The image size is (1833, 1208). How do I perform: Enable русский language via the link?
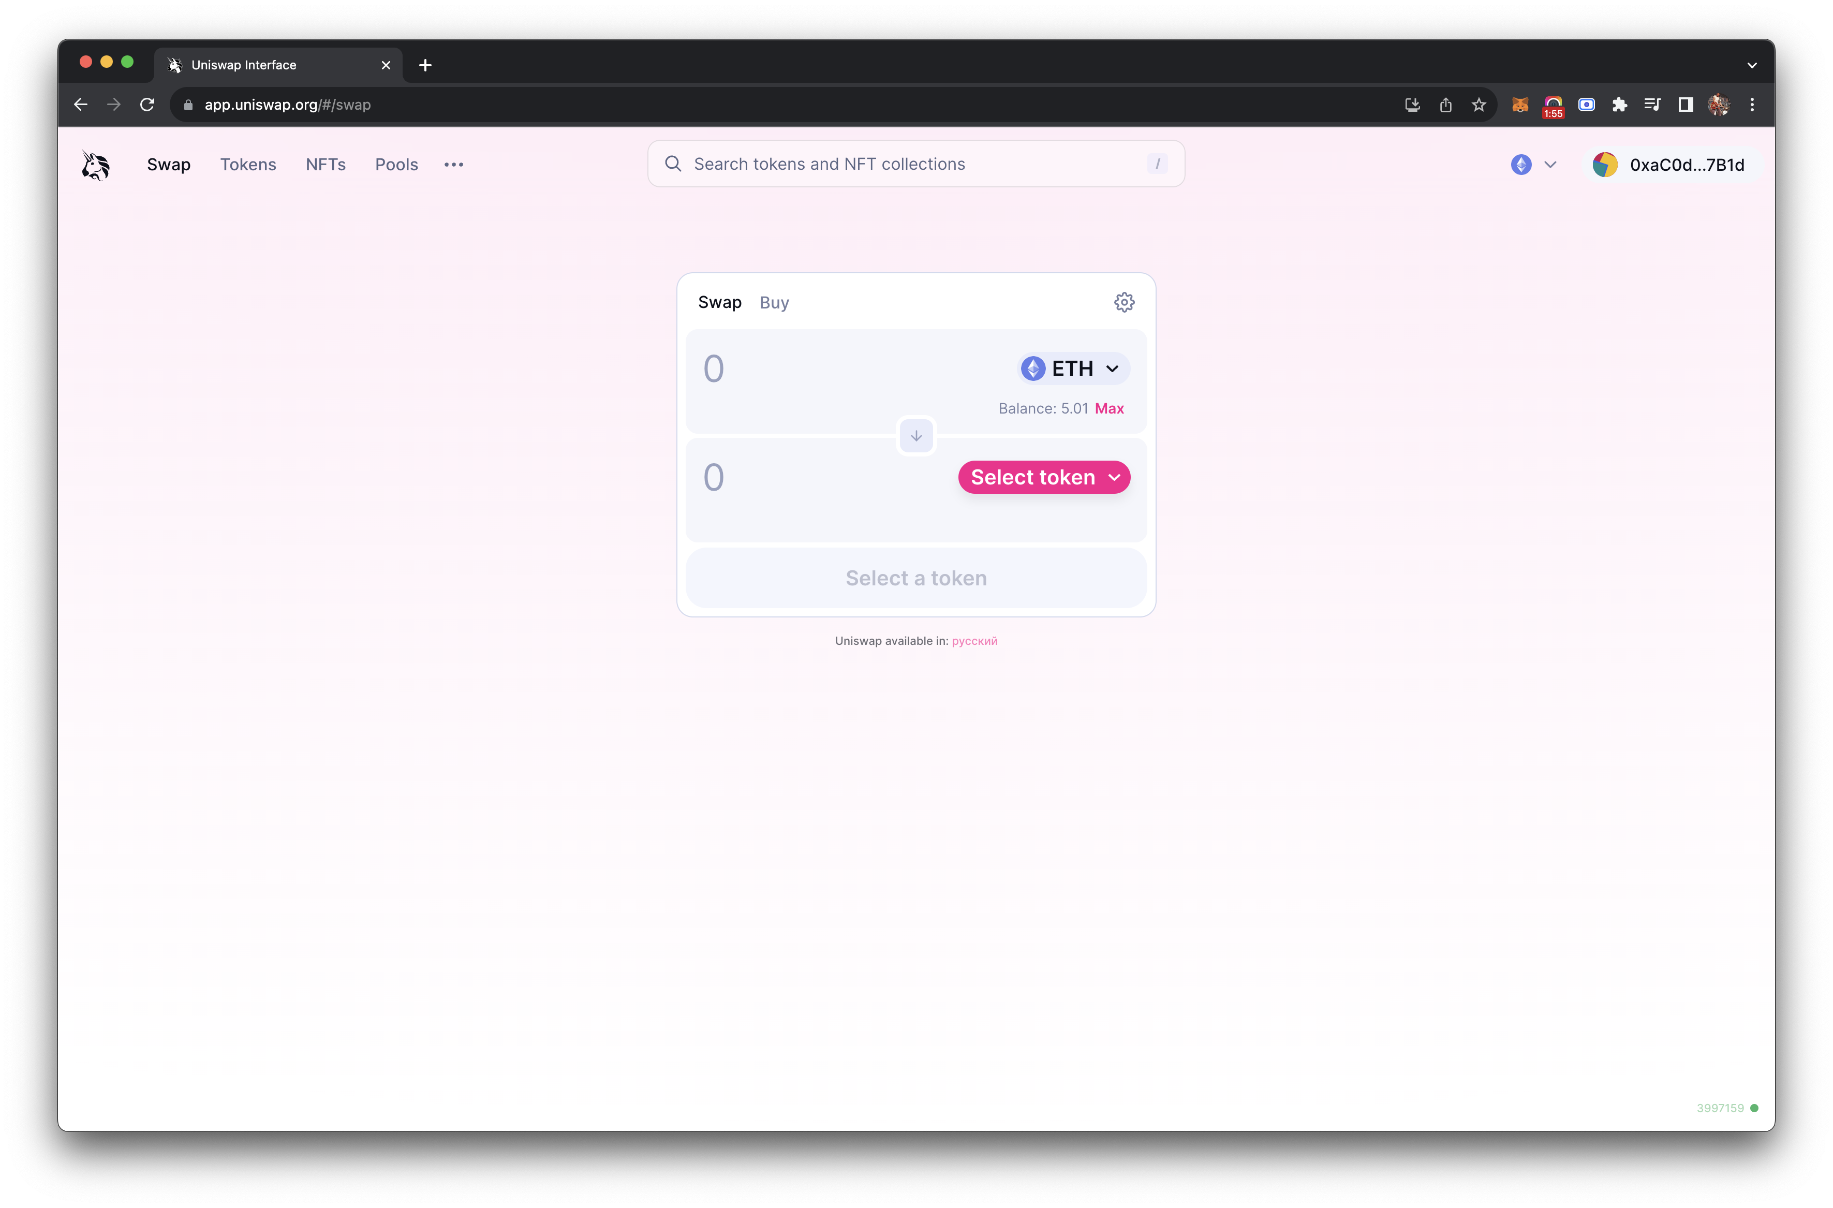tap(973, 640)
